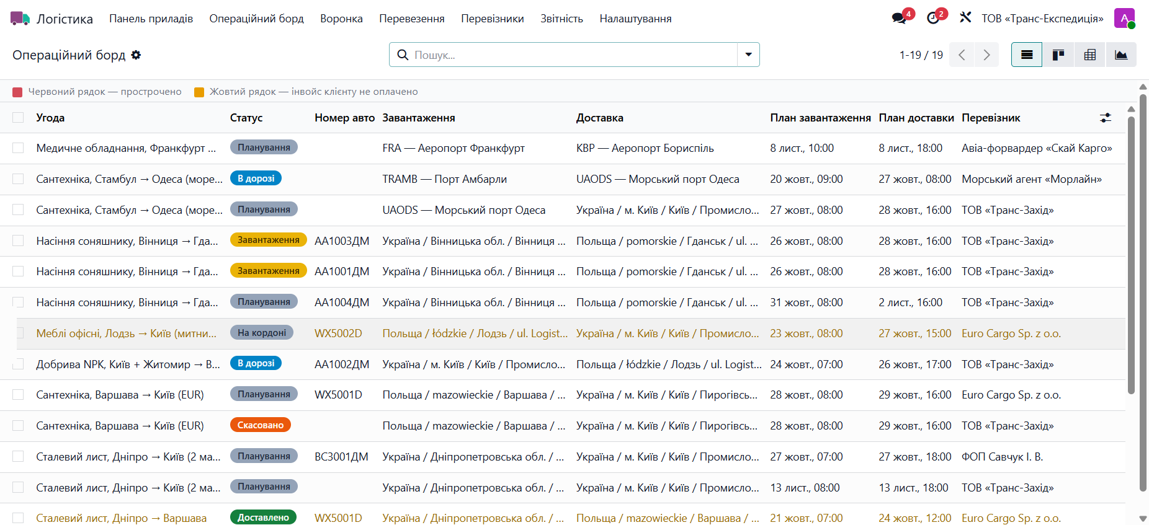Go to previous page of records
1149x525 pixels.
[962, 55]
